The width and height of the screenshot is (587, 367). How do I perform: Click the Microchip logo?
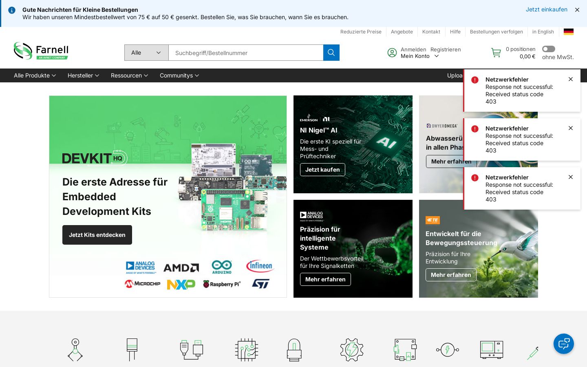[143, 284]
